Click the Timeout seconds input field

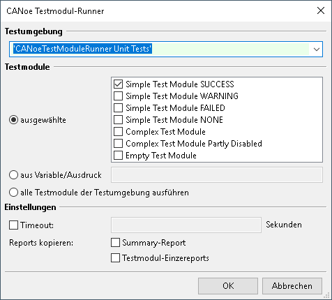tap(186, 225)
